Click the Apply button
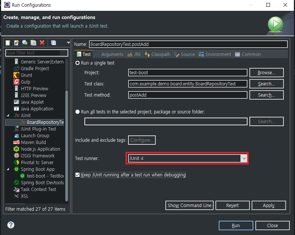 coord(268,205)
